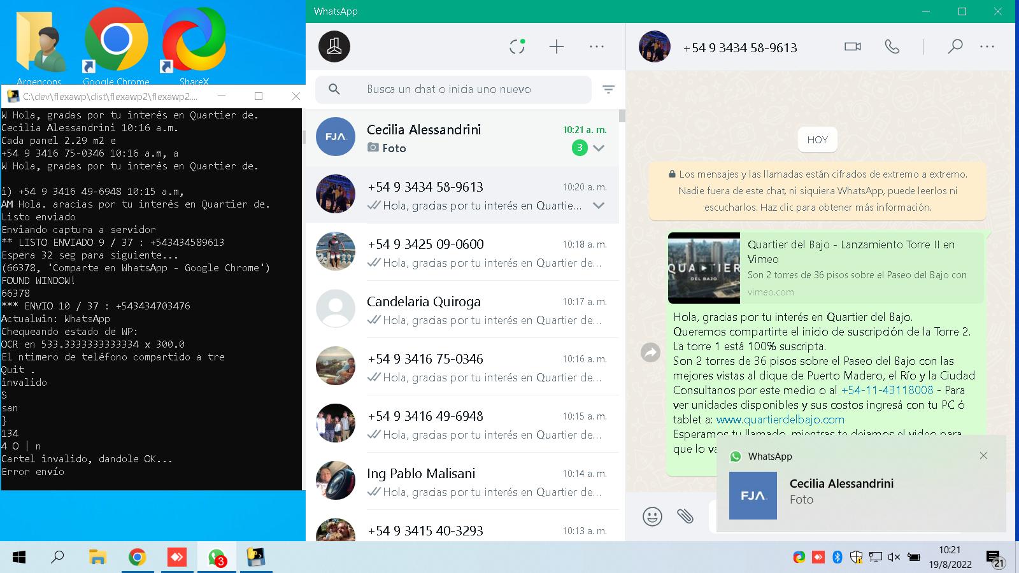
Task: Attach a file with the paperclip icon
Action: click(685, 516)
